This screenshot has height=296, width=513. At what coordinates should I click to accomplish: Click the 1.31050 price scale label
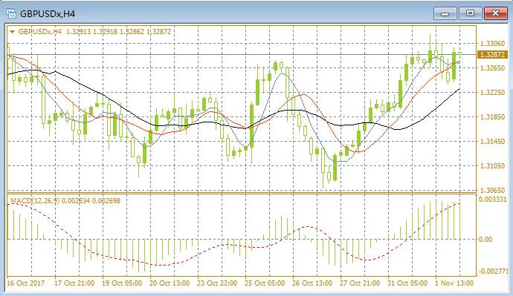coord(492,165)
